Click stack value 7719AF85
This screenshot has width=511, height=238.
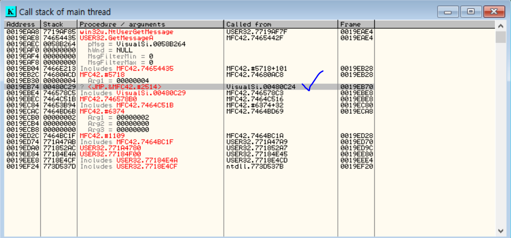[59, 32]
